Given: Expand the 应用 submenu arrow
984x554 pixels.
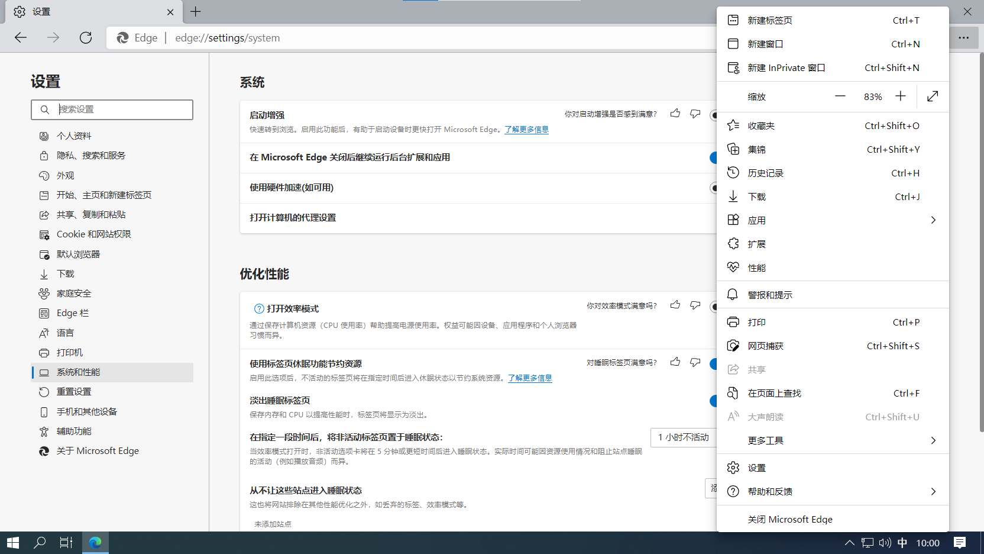Looking at the screenshot, I should coord(933,220).
